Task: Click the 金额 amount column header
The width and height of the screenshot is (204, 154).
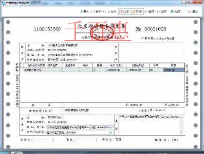Action: (138, 66)
